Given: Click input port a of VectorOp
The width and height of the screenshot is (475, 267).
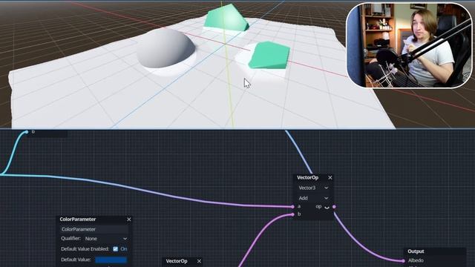Looking at the screenshot, I should click(292, 207).
